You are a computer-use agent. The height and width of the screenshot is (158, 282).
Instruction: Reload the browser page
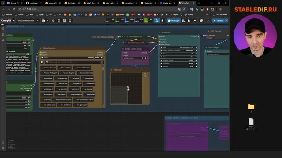pyautogui.click(x=14, y=9)
